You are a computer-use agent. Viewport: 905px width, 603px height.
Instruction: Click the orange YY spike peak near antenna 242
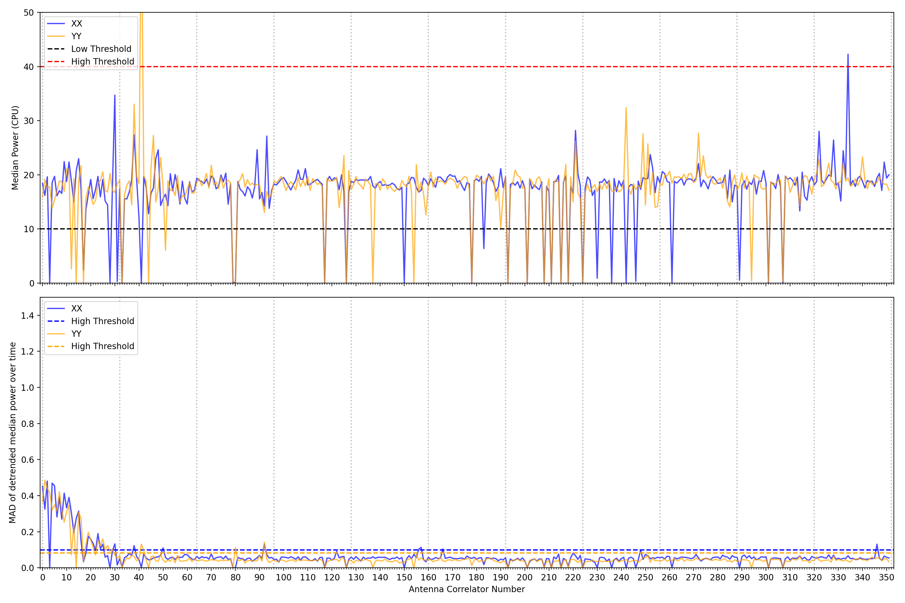pos(626,108)
